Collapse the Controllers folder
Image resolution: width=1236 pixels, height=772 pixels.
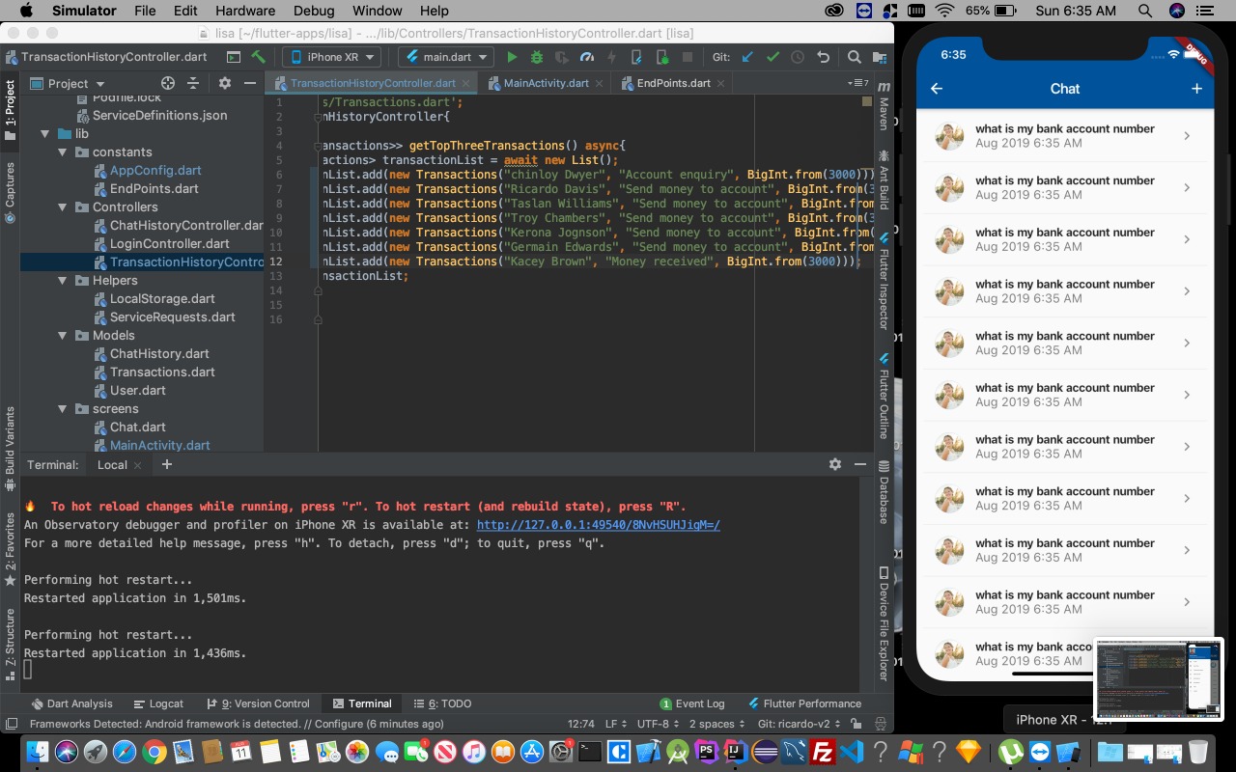pyautogui.click(x=63, y=207)
